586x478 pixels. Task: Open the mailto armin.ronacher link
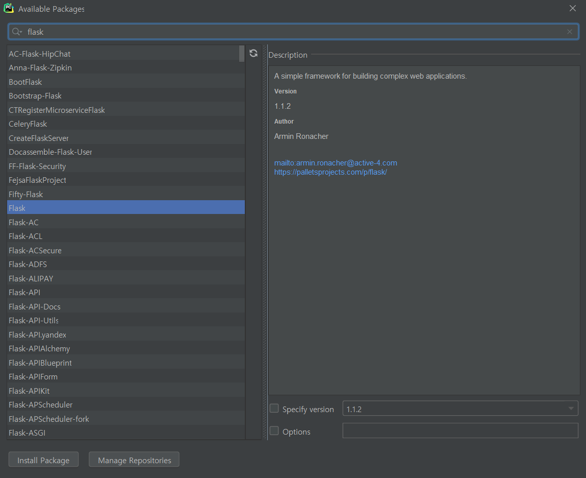(336, 163)
